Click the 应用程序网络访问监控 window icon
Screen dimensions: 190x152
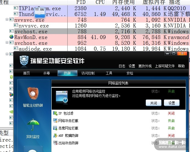pos(62,97)
